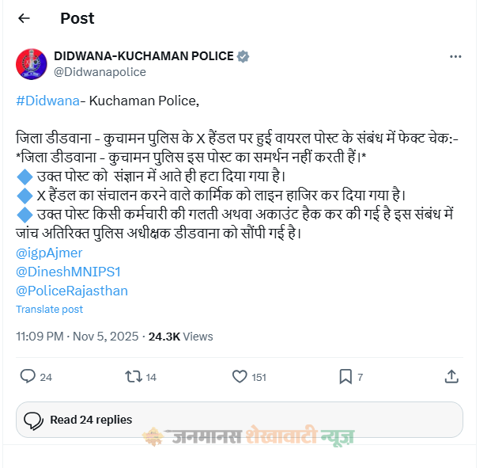Image resolution: width=491 pixels, height=468 pixels.
Task: Click Translate post
Action: point(49,310)
